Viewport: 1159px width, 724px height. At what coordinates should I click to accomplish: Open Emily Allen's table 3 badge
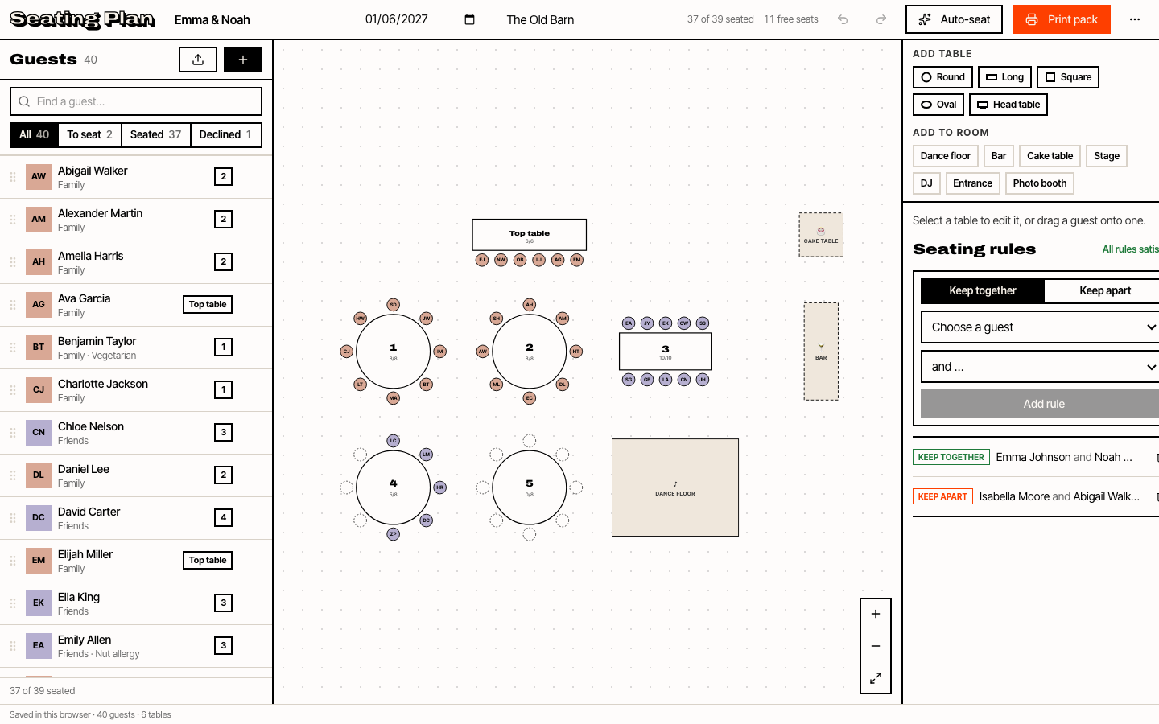pos(224,645)
